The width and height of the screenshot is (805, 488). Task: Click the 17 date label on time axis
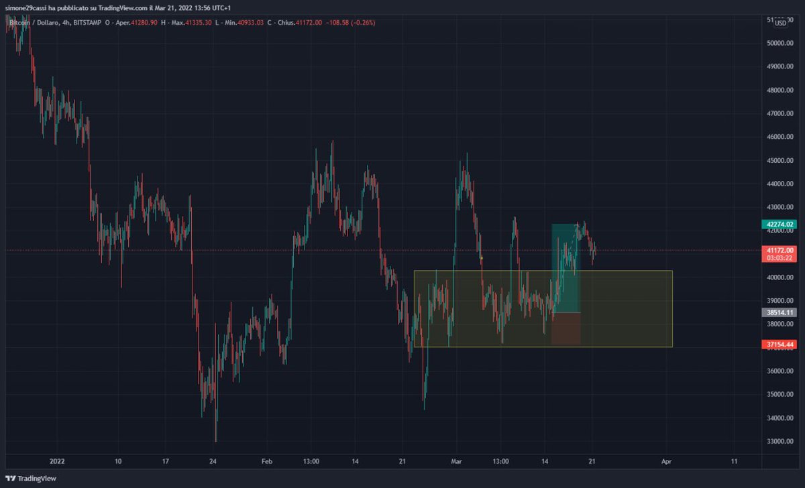click(165, 461)
